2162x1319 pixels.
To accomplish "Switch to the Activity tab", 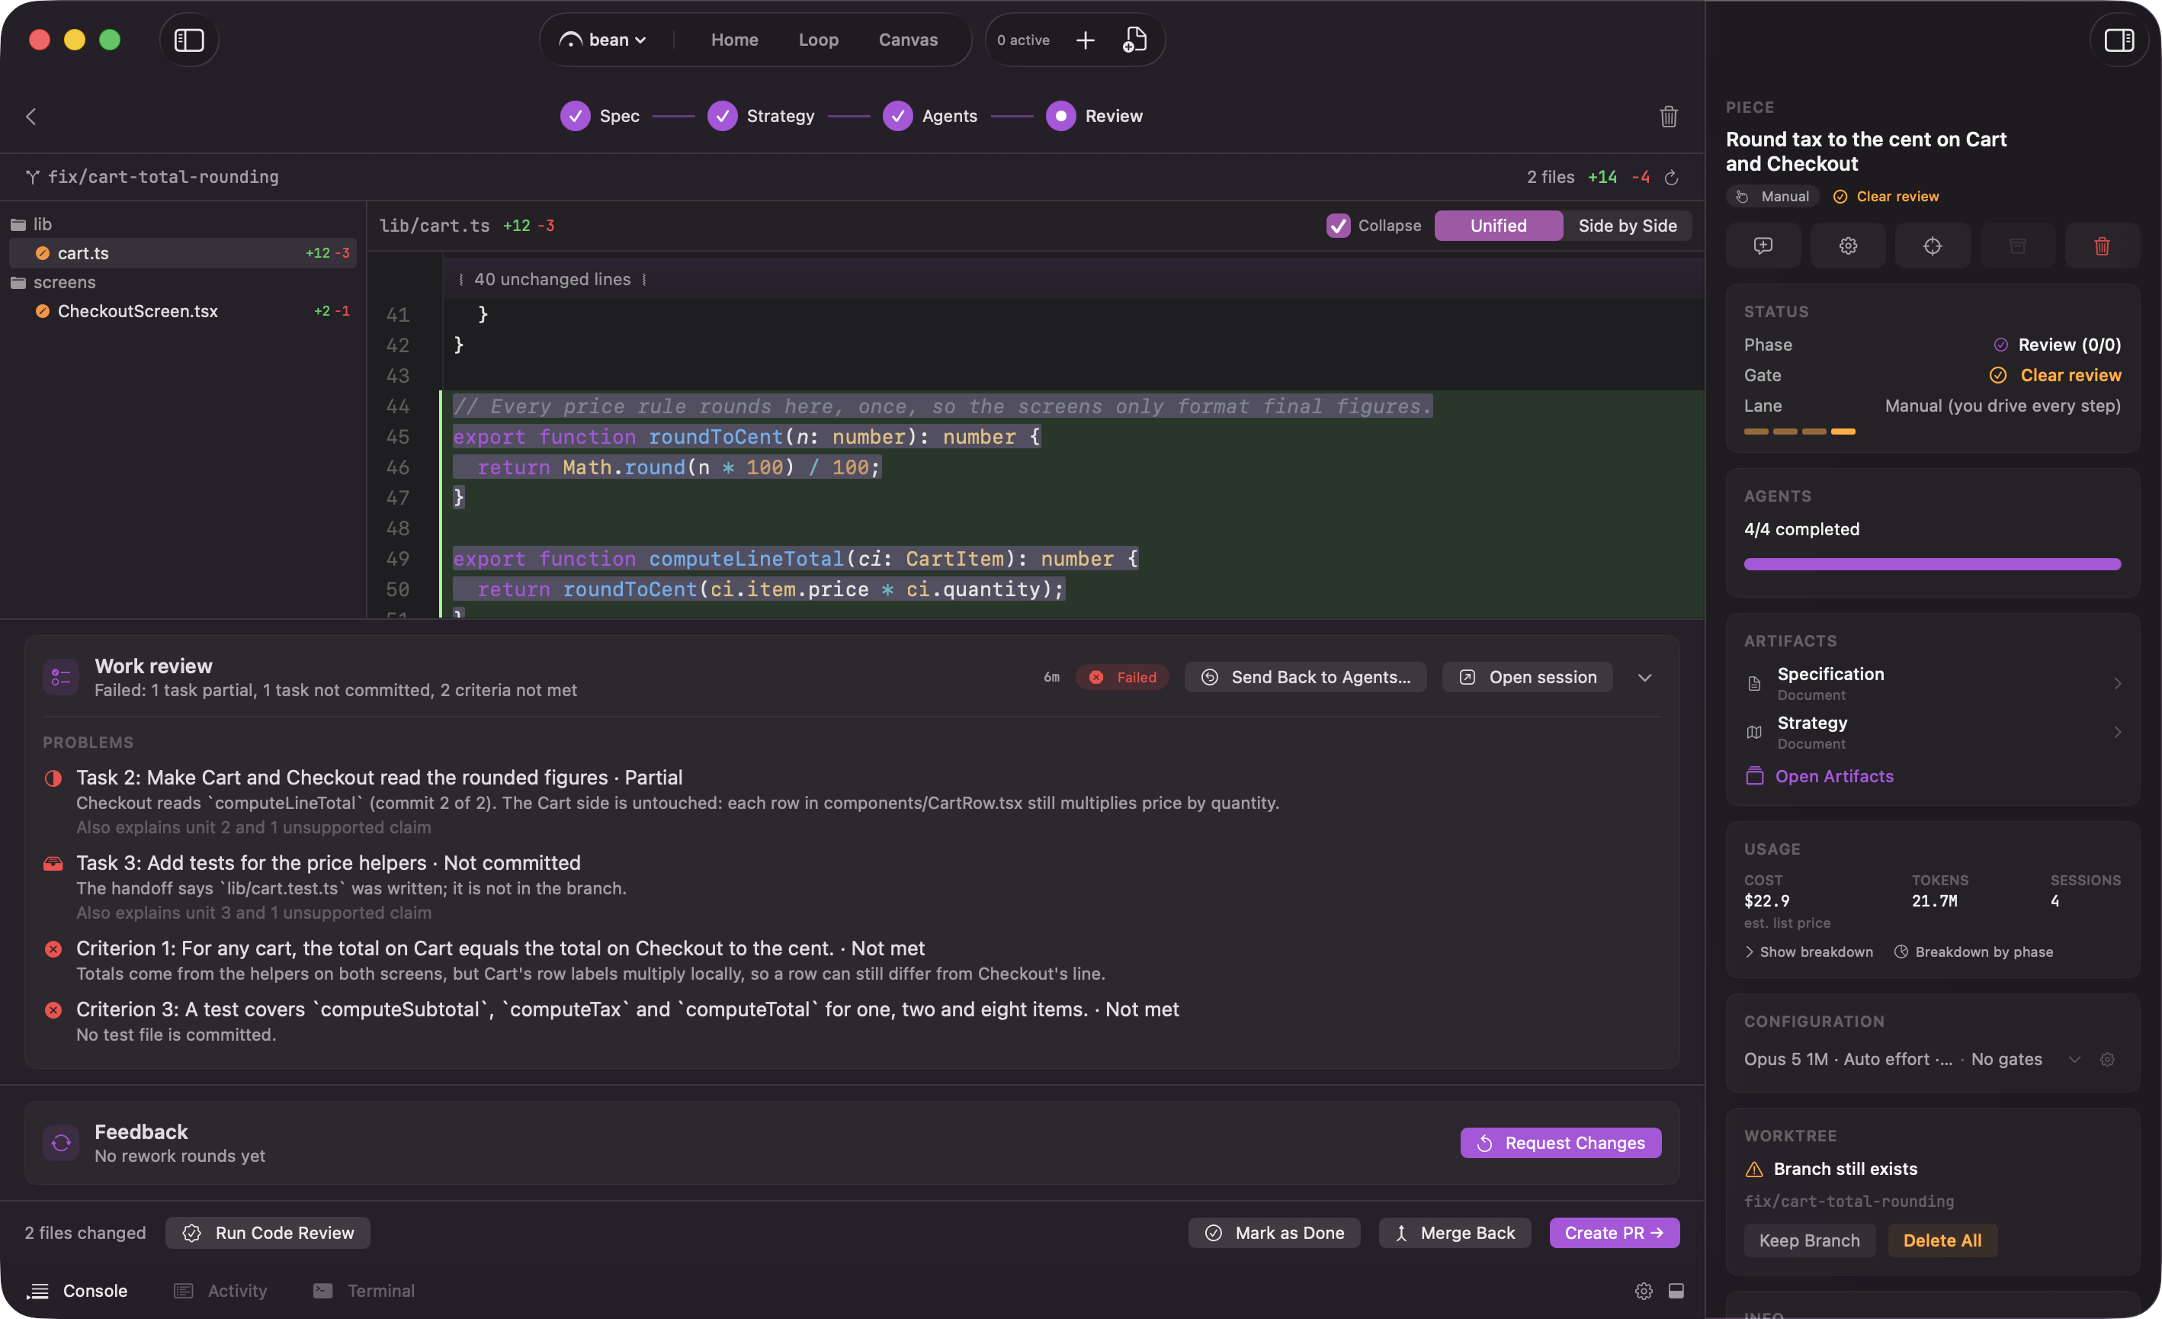I will point(220,1291).
